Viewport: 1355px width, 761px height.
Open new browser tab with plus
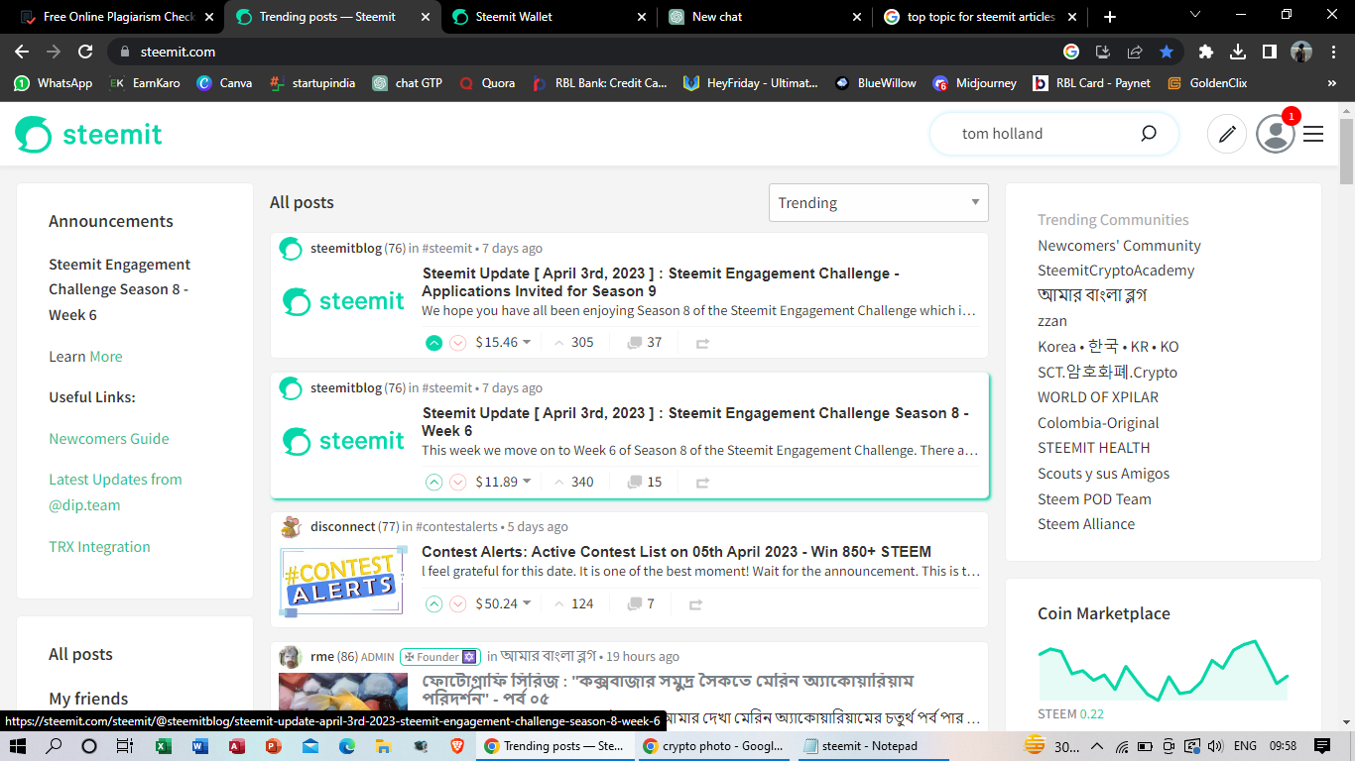1110,17
